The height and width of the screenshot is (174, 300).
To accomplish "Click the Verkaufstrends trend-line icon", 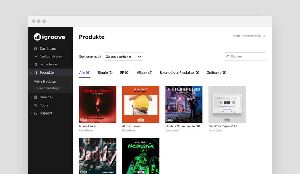I will tap(36, 57).
